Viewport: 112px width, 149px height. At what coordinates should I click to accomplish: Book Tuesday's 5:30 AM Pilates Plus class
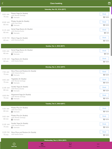tap(104, 108)
